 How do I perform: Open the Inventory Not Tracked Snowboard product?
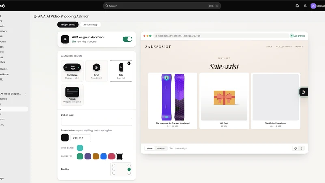point(173,100)
